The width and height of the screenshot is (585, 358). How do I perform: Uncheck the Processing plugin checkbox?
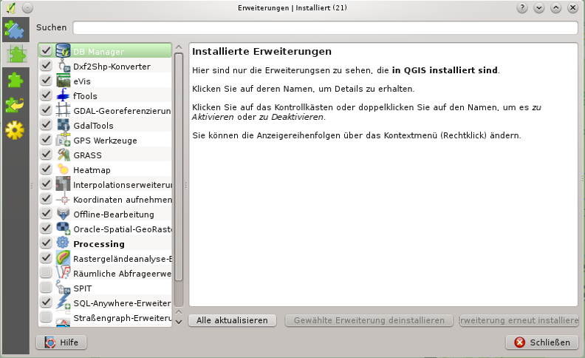(x=46, y=243)
